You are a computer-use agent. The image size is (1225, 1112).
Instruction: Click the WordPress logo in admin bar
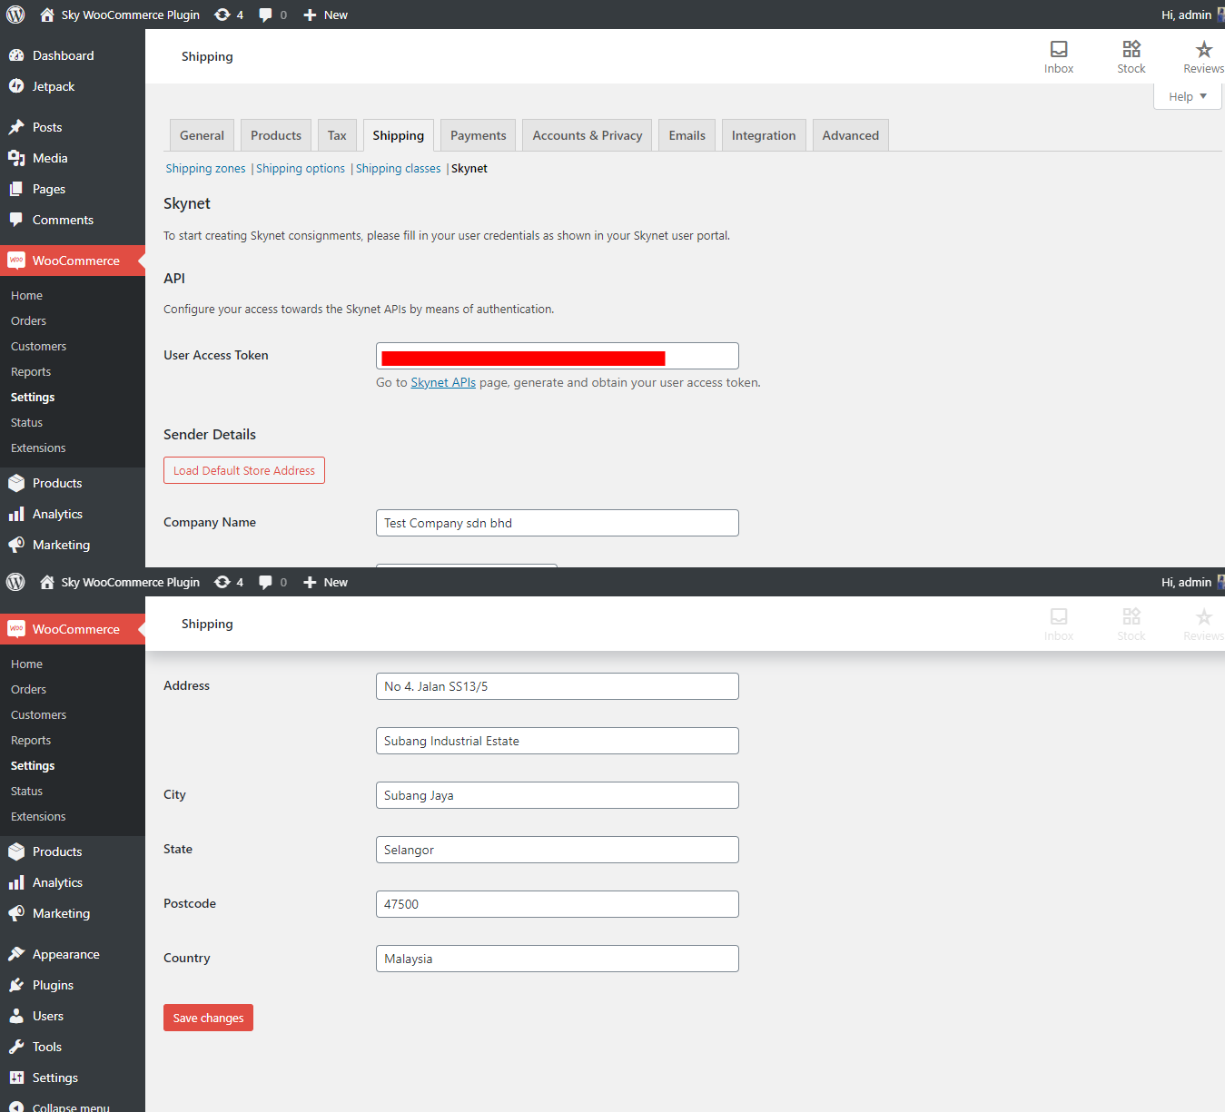point(15,15)
